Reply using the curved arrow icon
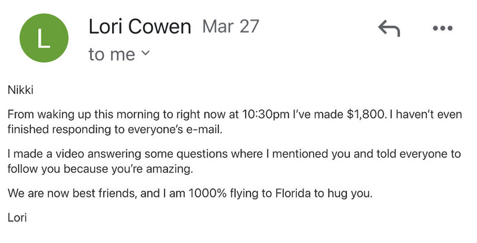This screenshot has width=477, height=243. coord(389,28)
